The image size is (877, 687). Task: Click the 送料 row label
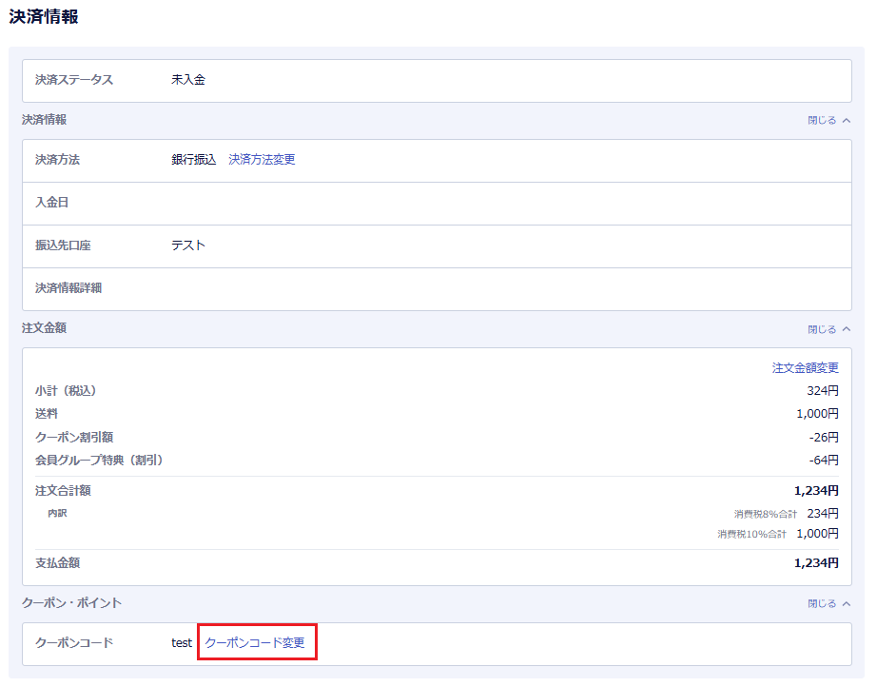48,414
